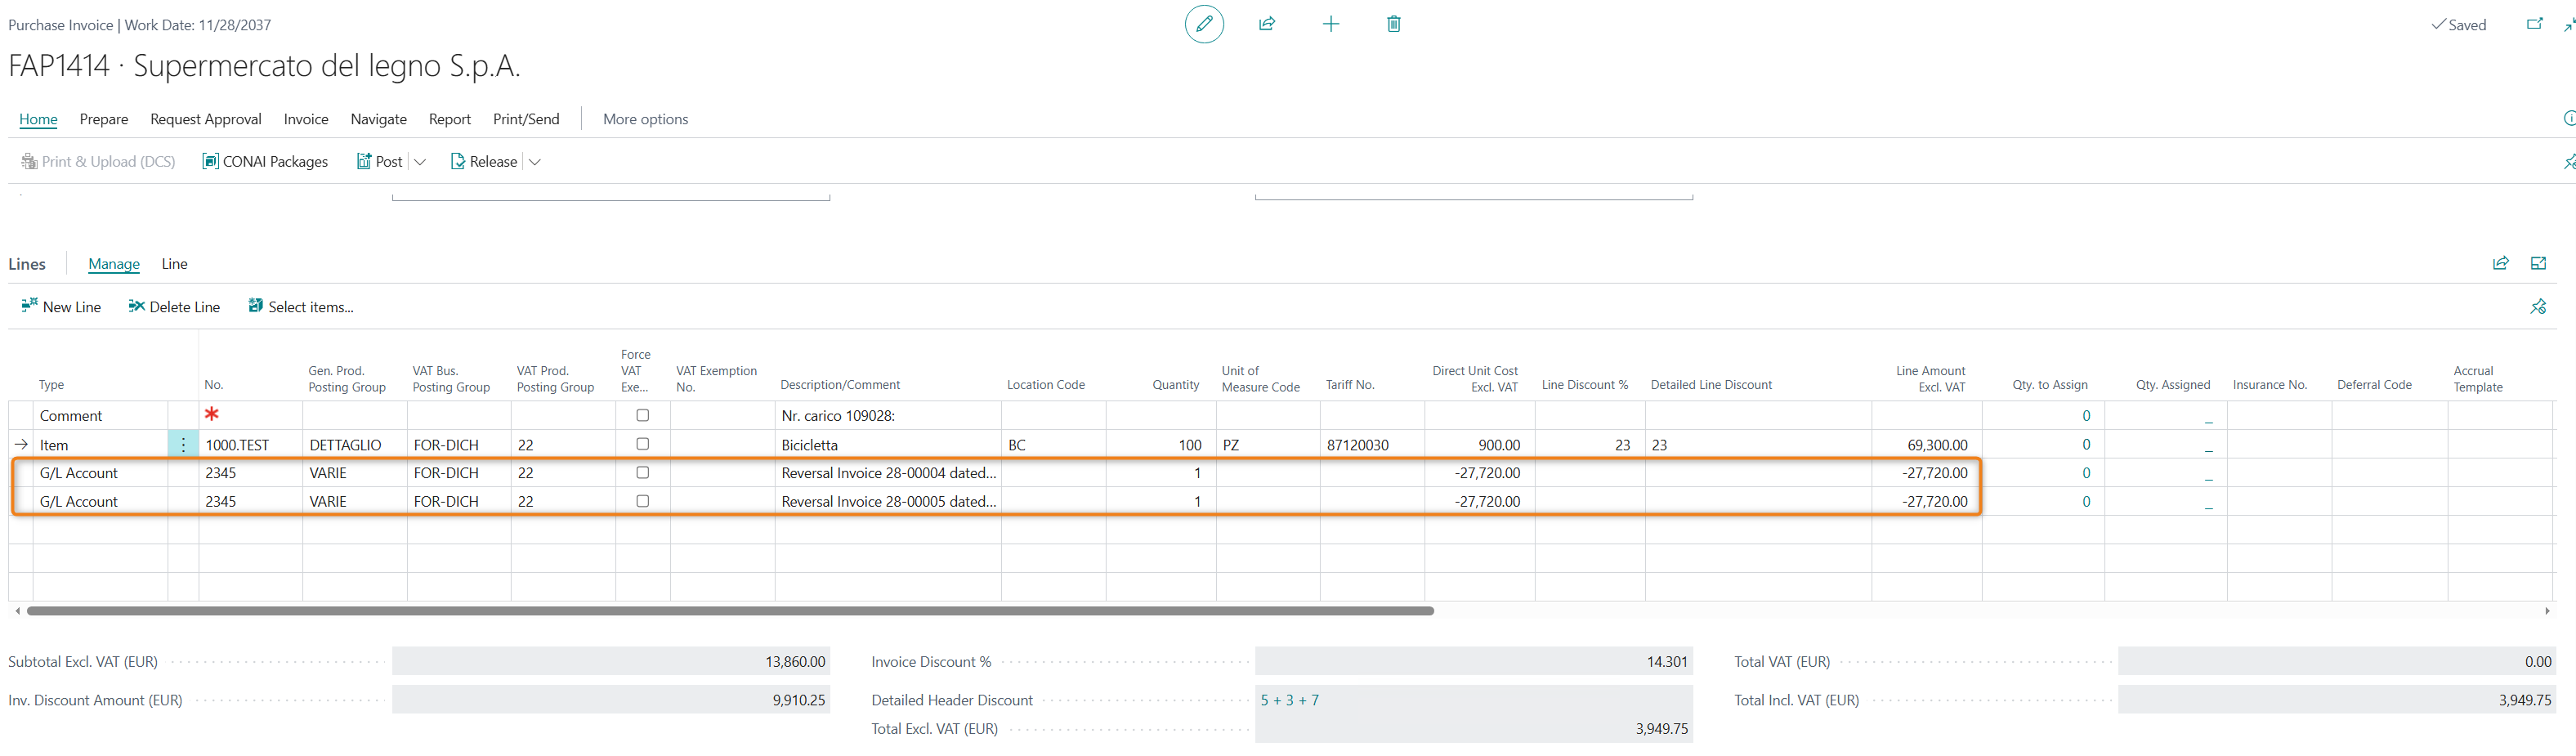Click the New Line button
Screen dimensions: 2576x756
tap(61, 307)
